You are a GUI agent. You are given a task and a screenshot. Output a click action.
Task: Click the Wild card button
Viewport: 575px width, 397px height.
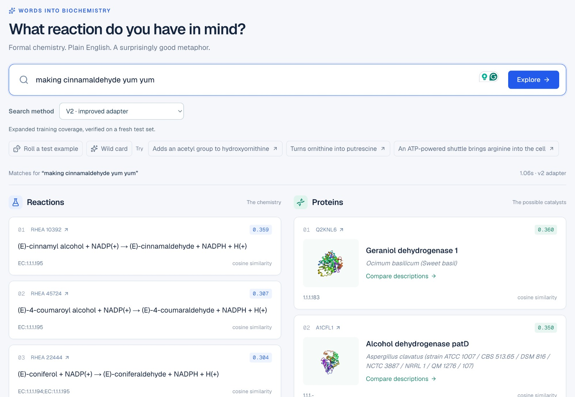109,149
